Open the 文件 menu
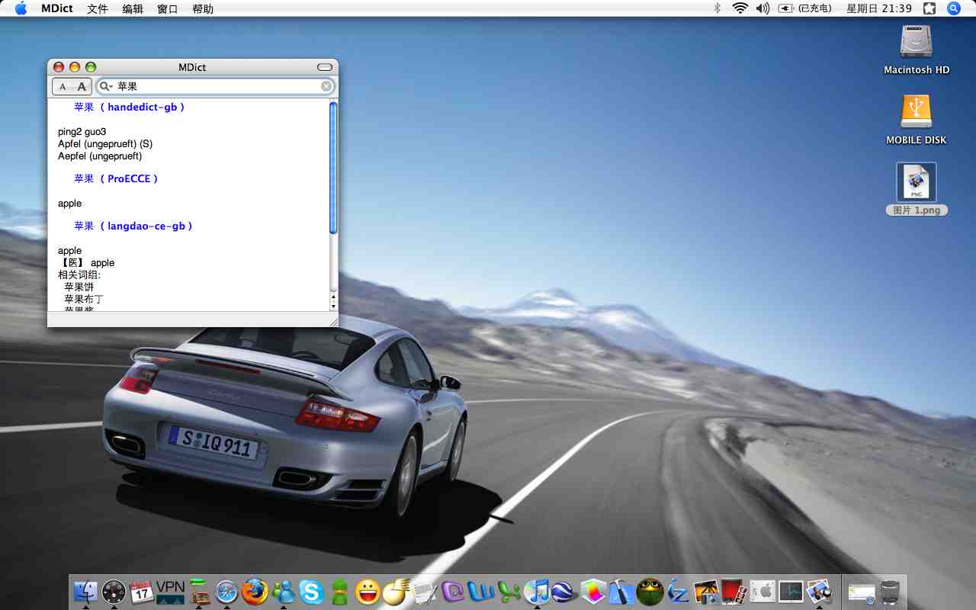Screen dimensions: 976x610 pos(98,9)
